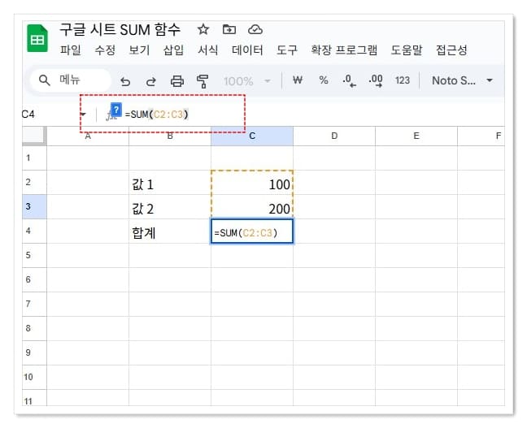Screen dimensions: 527x428
Task: Click the Google Sheets home logo
Action: (x=37, y=39)
